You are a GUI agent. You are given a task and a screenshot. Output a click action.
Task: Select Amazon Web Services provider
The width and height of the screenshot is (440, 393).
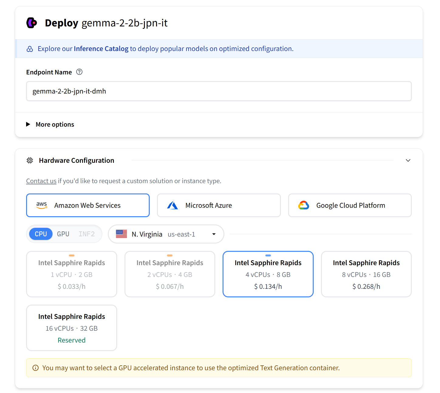coord(88,205)
